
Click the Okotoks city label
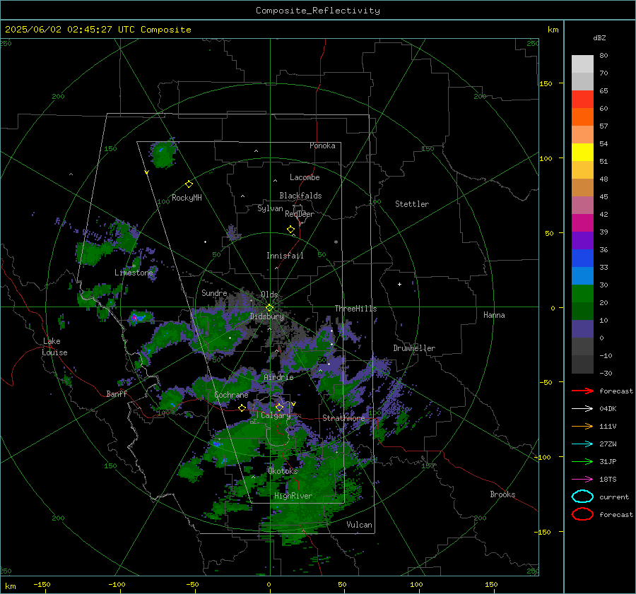(x=283, y=471)
